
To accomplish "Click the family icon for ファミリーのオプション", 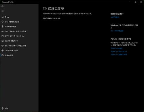I will 3,51.
